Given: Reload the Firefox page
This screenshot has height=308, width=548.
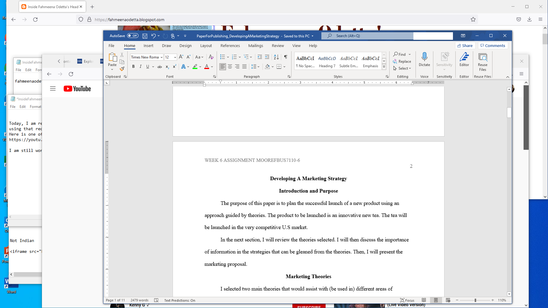Looking at the screenshot, I should point(35,20).
